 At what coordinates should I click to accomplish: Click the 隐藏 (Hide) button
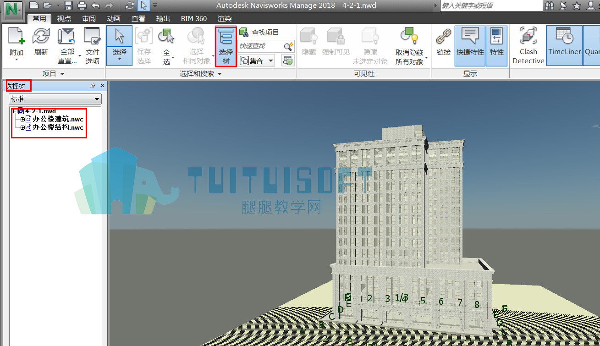[309, 41]
